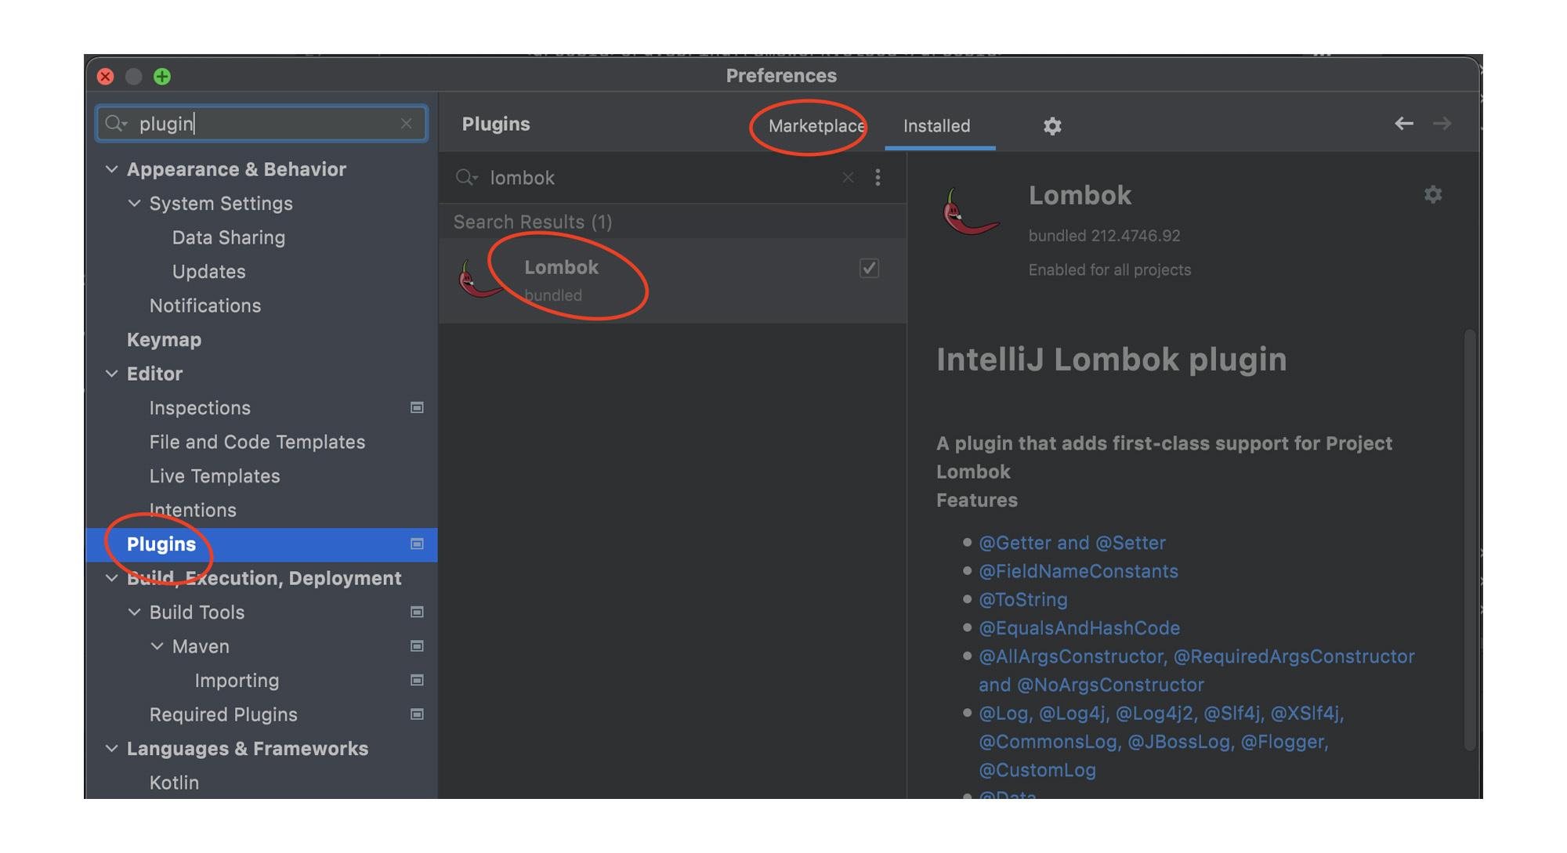The image size is (1567, 853).
Task: Navigate back with the left arrow
Action: (1403, 124)
